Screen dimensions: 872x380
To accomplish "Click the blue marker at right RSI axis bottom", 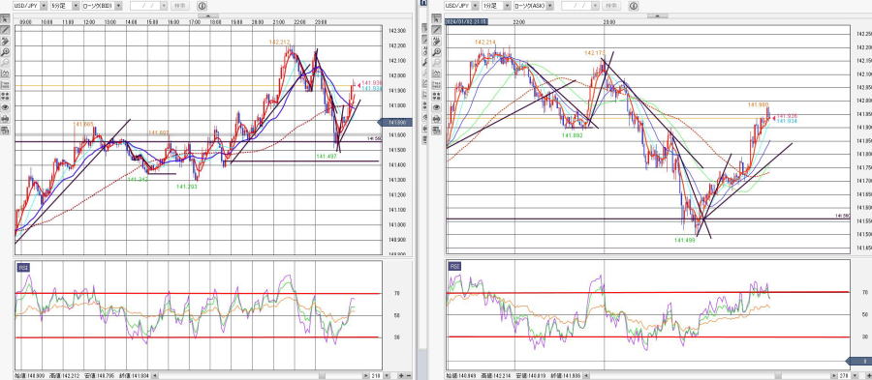I will tap(858, 361).
